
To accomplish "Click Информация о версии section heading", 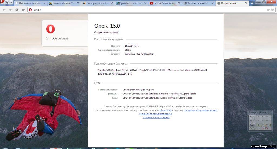I will click(x=109, y=39).
